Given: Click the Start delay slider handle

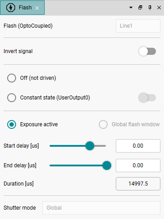Looking at the screenshot, I should coord(90,146).
